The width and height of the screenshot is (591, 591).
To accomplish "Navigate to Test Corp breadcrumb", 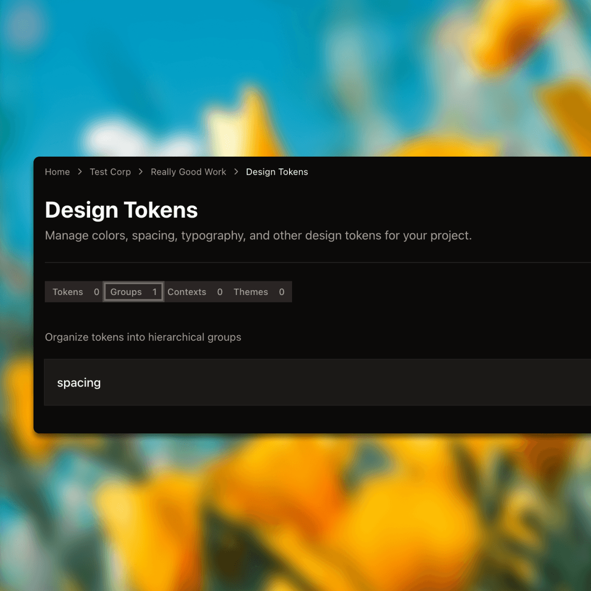I will (x=110, y=172).
